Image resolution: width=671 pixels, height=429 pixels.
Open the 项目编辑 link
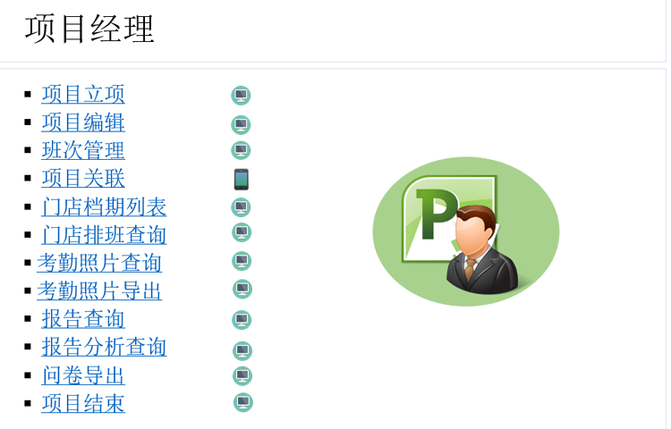click(83, 122)
